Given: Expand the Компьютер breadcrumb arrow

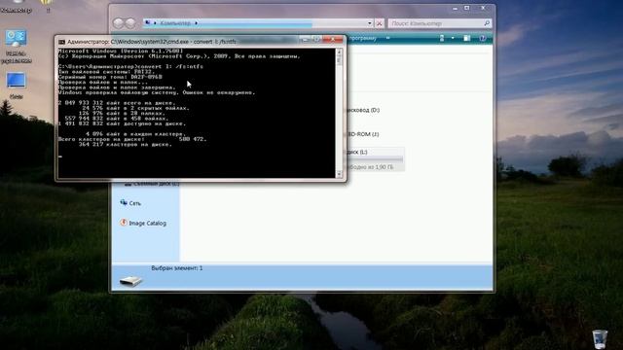Looking at the screenshot, I should coord(196,23).
